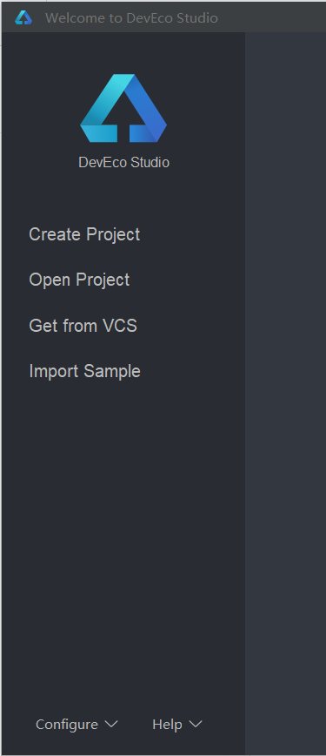Open the Configure dropdown by its label
Image resolution: width=326 pixels, height=756 pixels.
point(67,724)
